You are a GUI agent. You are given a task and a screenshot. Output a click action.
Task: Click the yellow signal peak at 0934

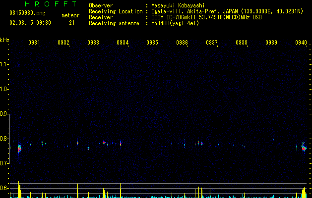[121, 190]
